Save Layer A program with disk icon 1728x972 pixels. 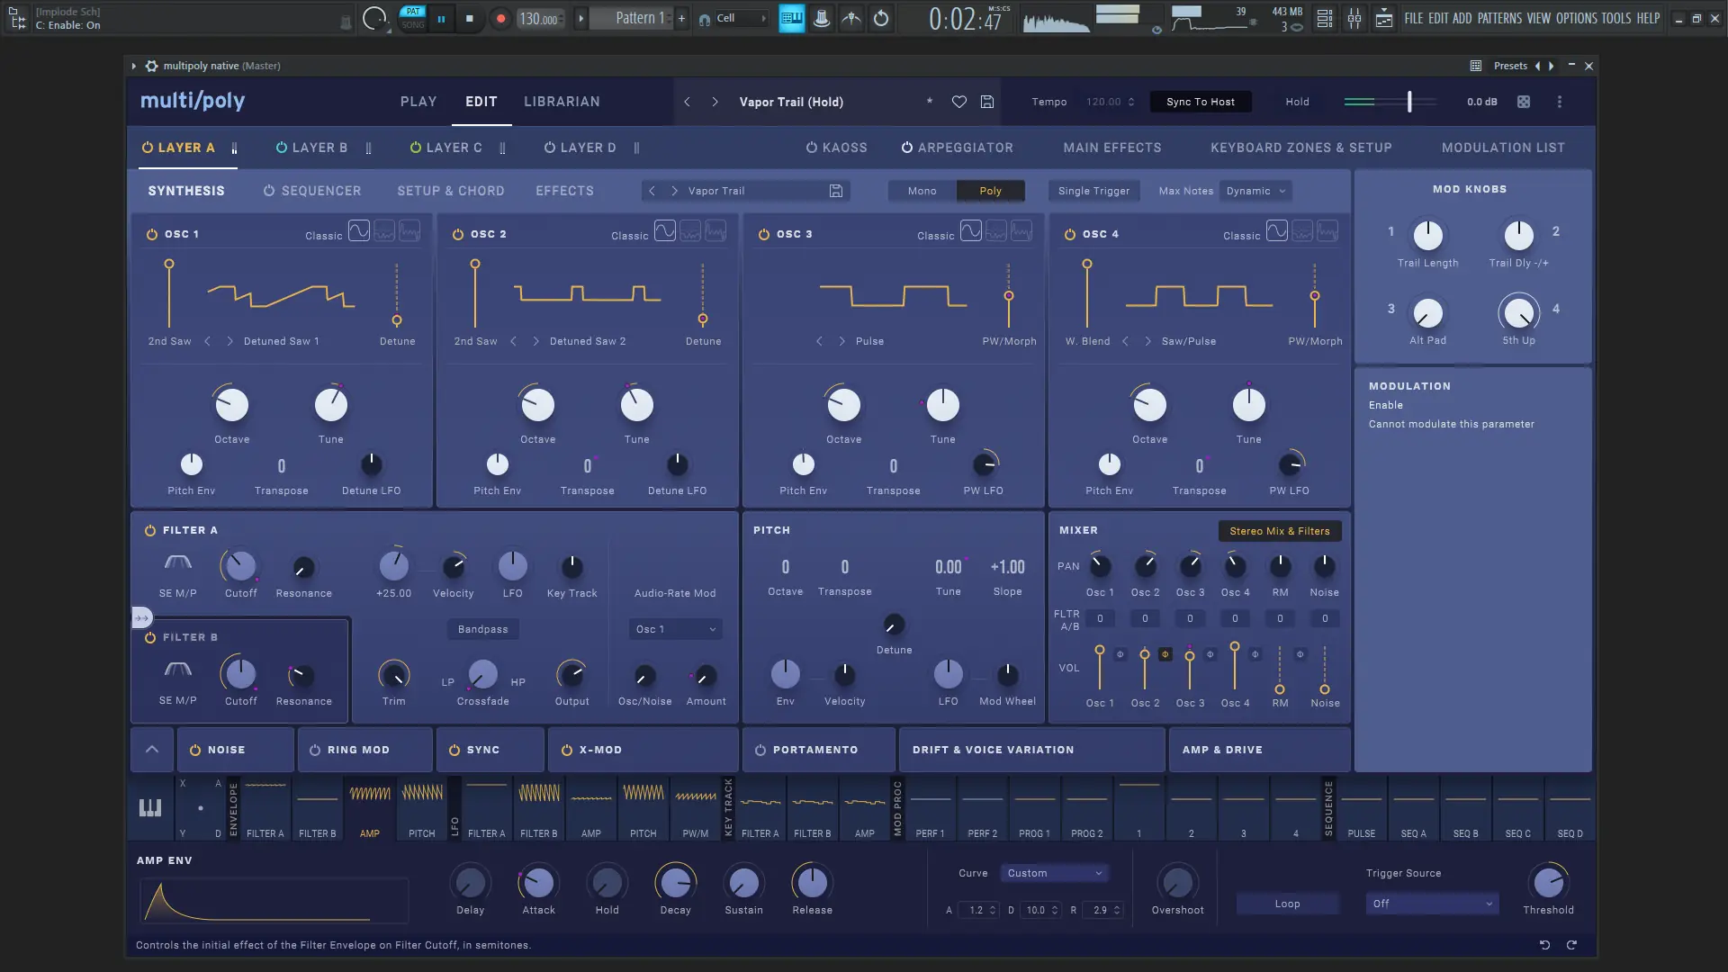click(x=836, y=191)
